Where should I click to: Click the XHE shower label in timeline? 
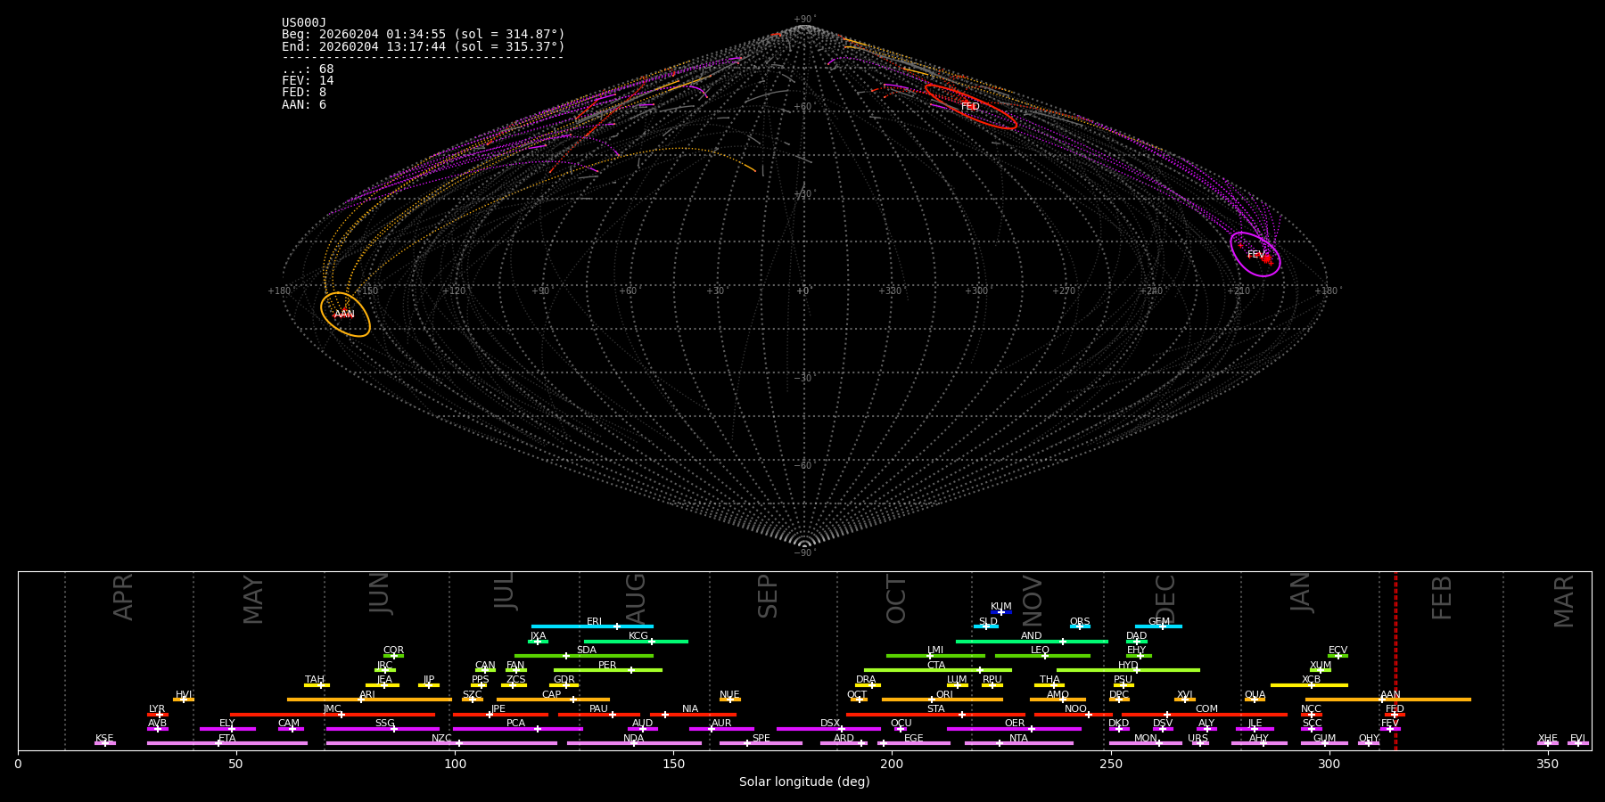tap(1548, 739)
